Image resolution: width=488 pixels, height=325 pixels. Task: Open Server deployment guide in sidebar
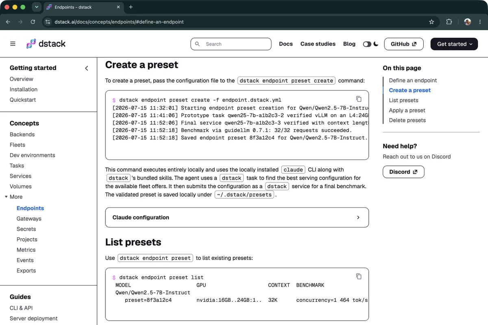[x=34, y=318]
